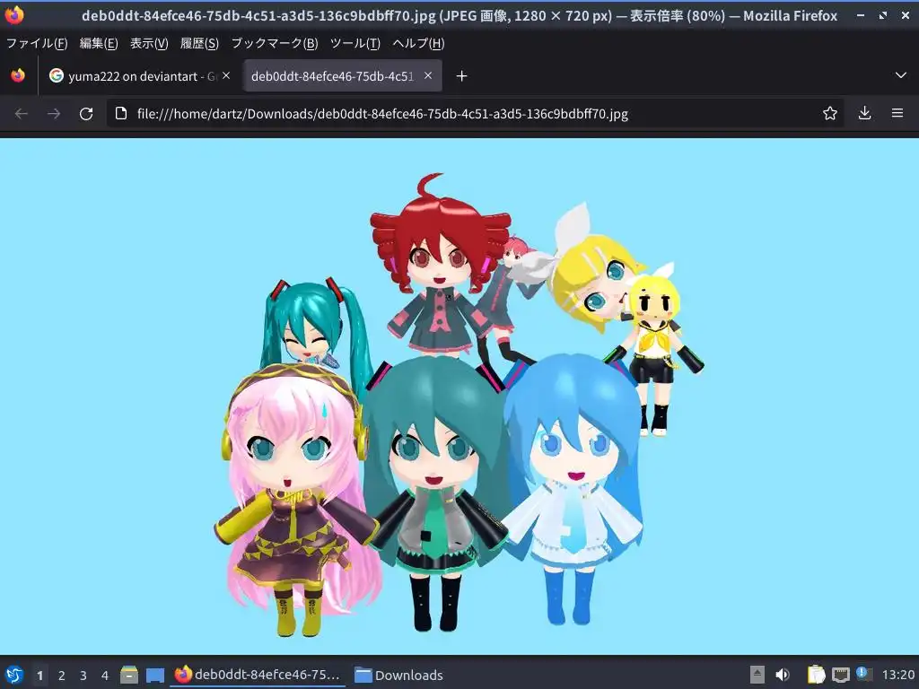Screen dimensions: 919x689
Task: Switch to the yuma222 on deviantart tab
Action: pos(135,76)
